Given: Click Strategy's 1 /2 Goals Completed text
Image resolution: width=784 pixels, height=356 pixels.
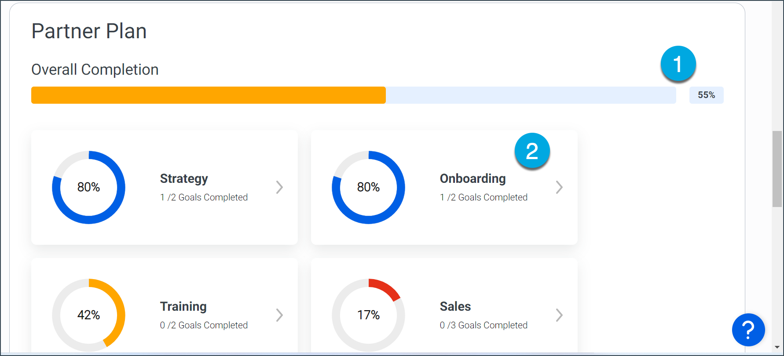Looking at the screenshot, I should pyautogui.click(x=204, y=197).
